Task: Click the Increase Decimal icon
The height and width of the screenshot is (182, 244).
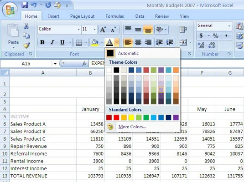Action: pyautogui.click(x=201, y=45)
